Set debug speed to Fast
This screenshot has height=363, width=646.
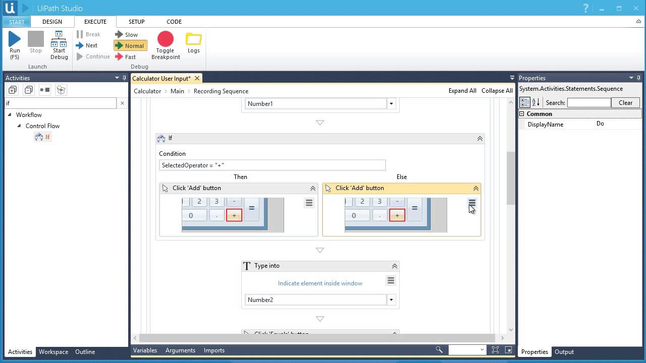(126, 57)
